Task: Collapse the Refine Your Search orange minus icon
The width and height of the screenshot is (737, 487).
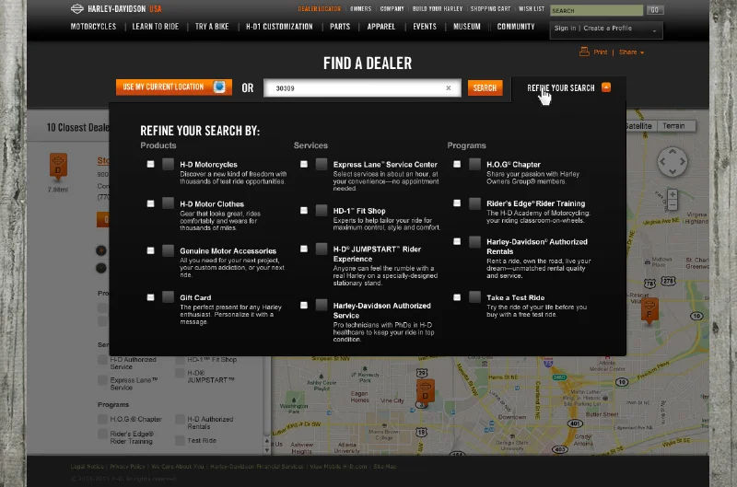Action: tap(606, 87)
